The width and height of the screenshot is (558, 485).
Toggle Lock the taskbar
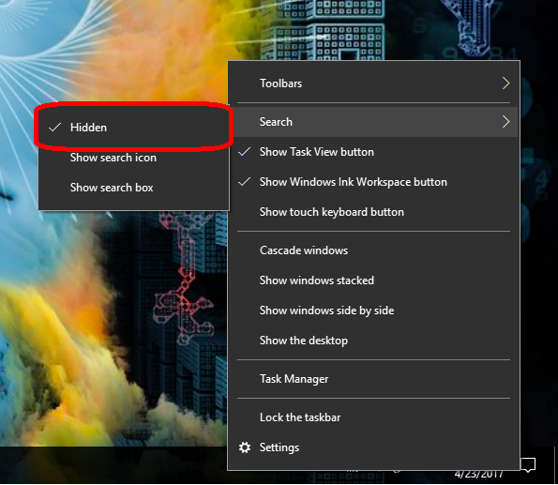point(373,417)
